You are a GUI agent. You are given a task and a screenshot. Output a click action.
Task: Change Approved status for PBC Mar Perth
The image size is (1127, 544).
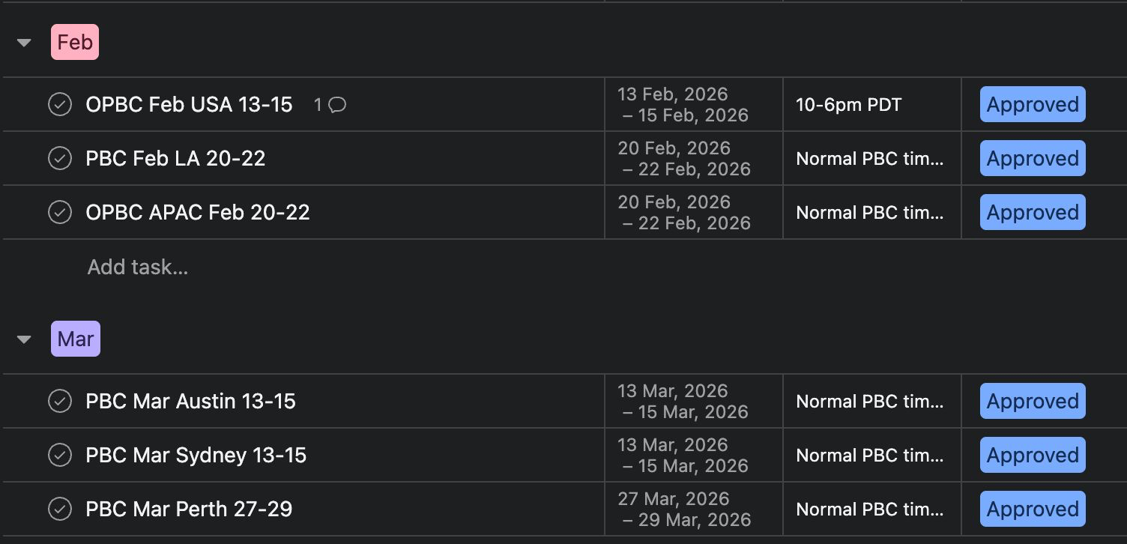[x=1032, y=510]
